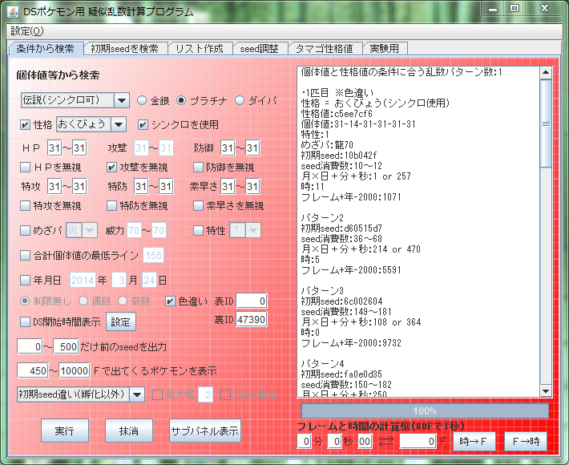Click the results scrollbar up arrow
Screen dimensions: 569x465
point(546,73)
